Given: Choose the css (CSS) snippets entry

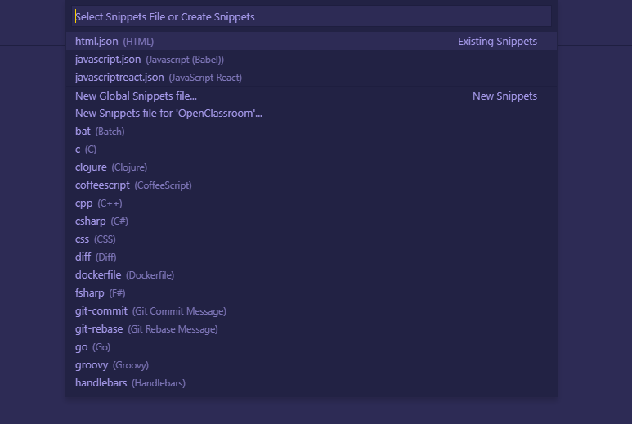Looking at the screenshot, I should point(96,239).
